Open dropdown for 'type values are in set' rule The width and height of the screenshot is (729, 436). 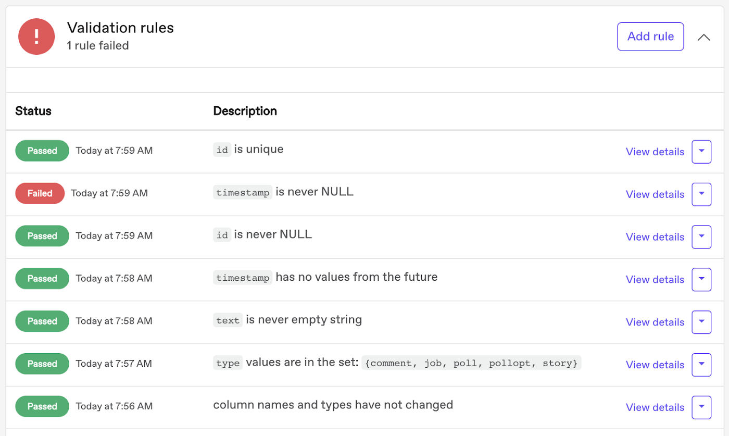[701, 365]
